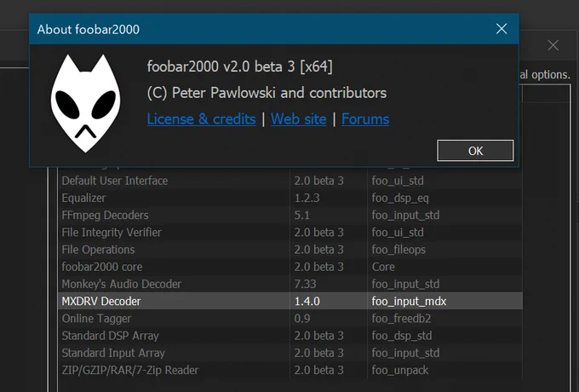Click version 1.2.3 of Equalizer
Image resolution: width=579 pixels, height=392 pixels.
point(307,198)
